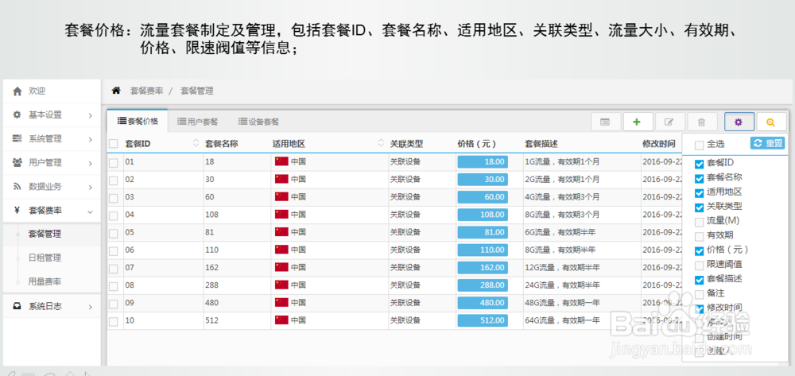Check the row 08 checkbox
This screenshot has width=795, height=376.
point(114,286)
